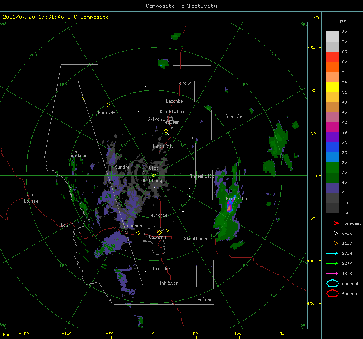The width and height of the screenshot is (363, 339).
Task: Click the RedDeer city label
Action: pyautogui.click(x=171, y=122)
